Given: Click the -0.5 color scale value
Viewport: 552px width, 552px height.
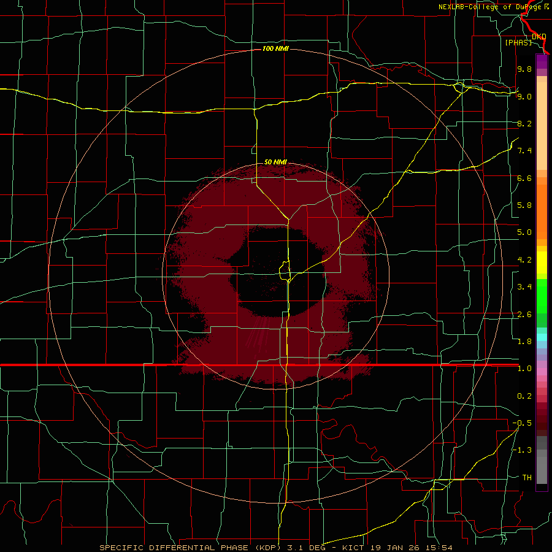Looking at the screenshot, I should (x=522, y=423).
